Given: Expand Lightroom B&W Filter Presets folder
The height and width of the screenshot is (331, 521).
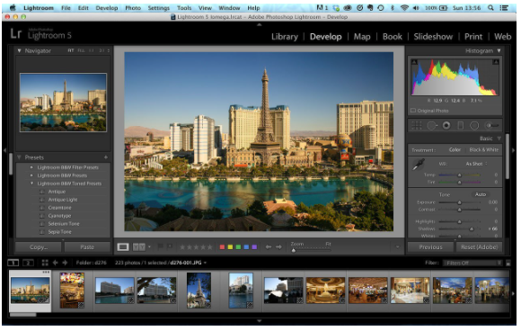Looking at the screenshot, I should [31, 167].
